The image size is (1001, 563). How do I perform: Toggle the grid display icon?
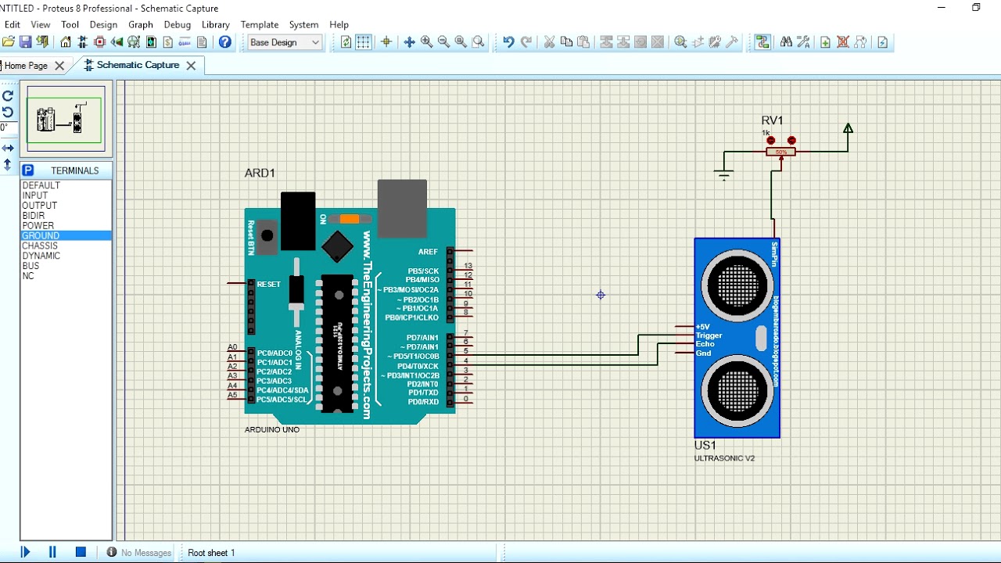click(364, 42)
